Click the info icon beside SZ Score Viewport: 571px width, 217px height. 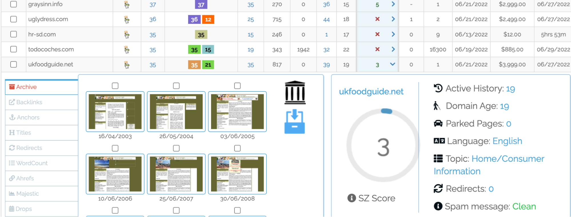(351, 198)
